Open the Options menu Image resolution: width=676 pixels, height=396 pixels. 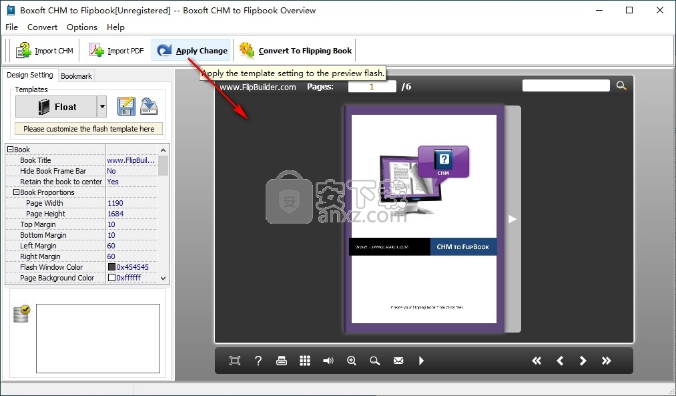pos(82,27)
